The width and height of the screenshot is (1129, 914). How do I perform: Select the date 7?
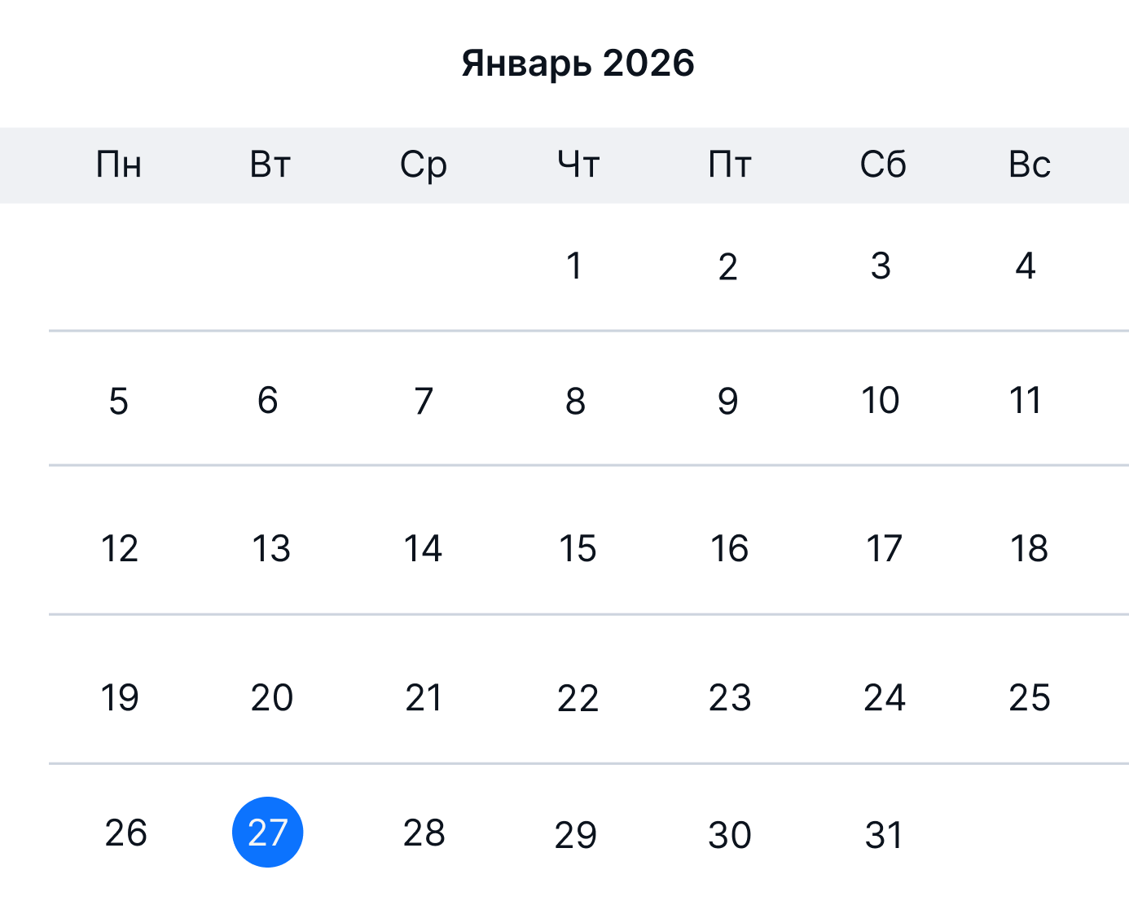point(424,401)
